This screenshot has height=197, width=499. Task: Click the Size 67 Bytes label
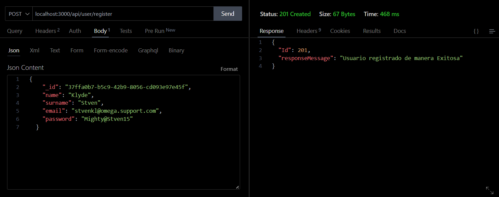pyautogui.click(x=337, y=14)
